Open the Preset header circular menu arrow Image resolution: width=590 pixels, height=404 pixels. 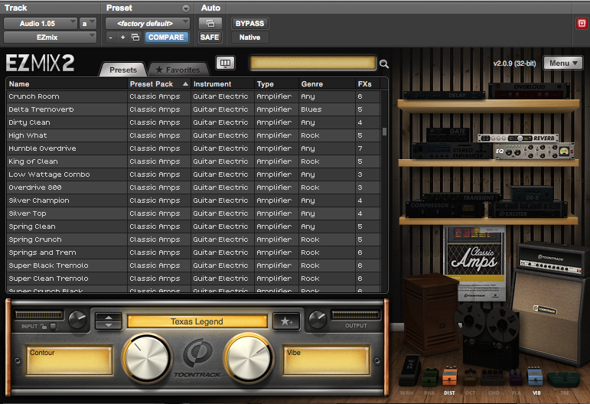pyautogui.click(x=186, y=8)
